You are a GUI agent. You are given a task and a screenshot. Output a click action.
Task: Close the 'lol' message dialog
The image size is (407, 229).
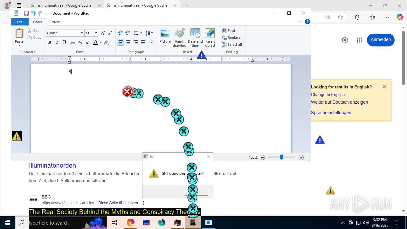click(x=208, y=156)
